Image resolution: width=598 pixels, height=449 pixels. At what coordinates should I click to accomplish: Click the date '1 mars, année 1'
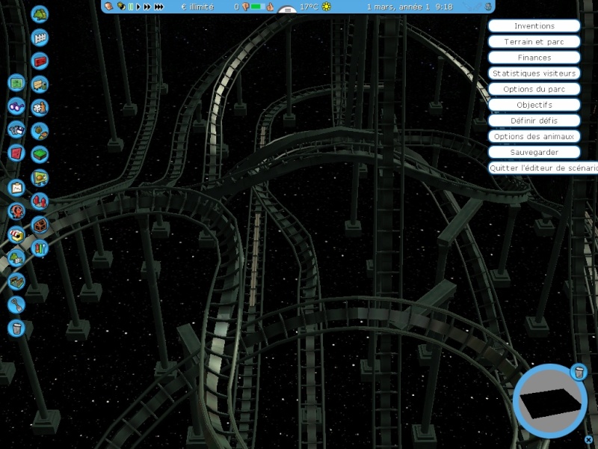click(398, 7)
